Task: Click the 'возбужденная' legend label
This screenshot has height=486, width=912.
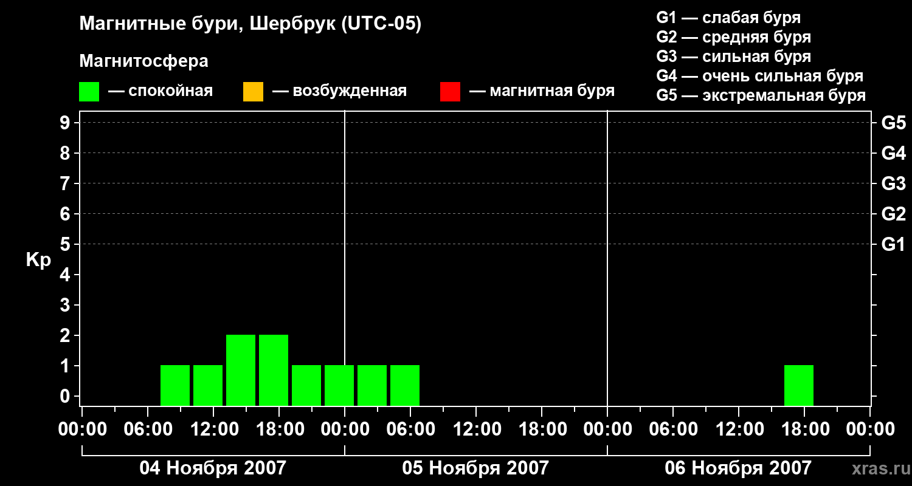Action: (348, 92)
